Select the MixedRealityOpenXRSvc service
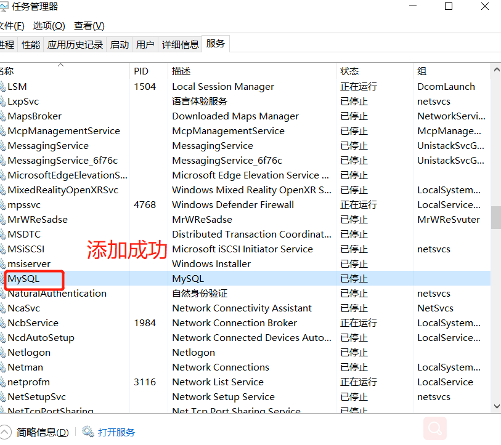This screenshot has height=445, width=501. tap(63, 190)
